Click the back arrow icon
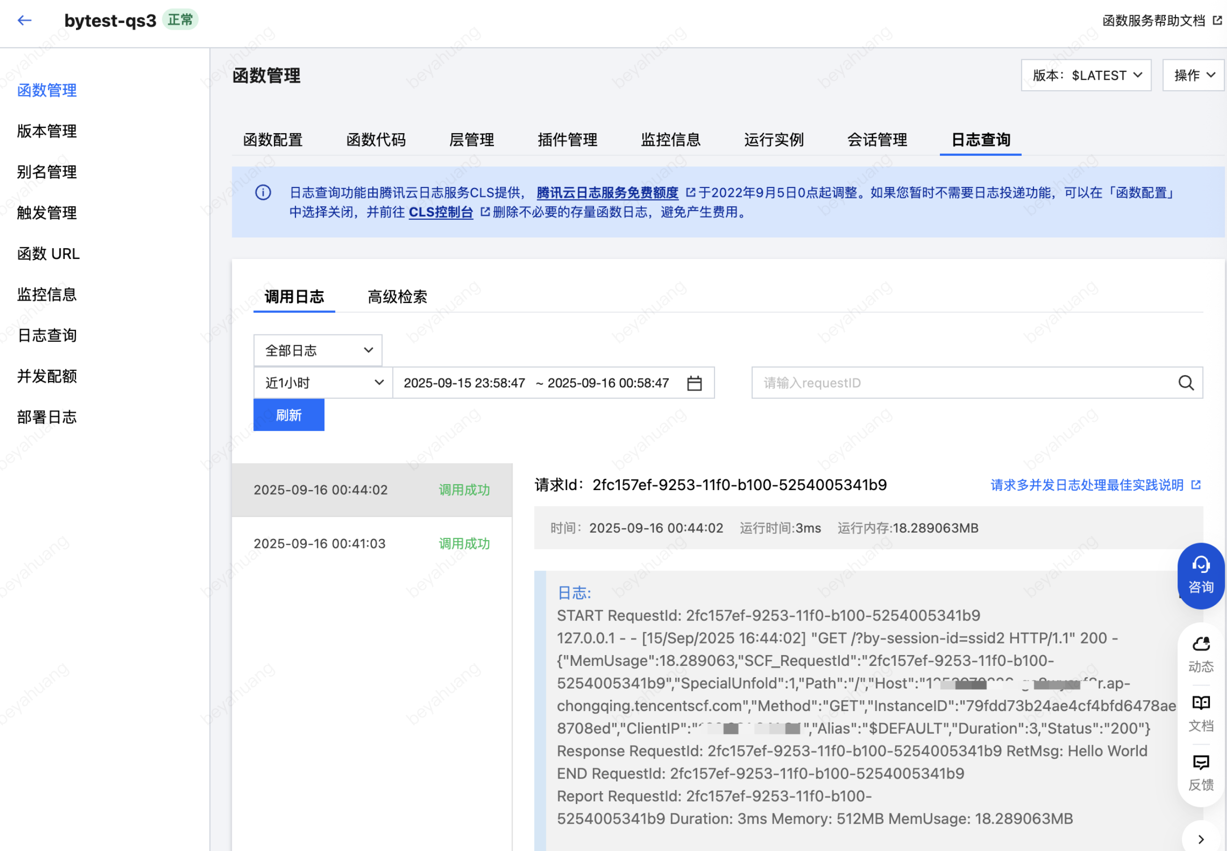 coord(25,20)
